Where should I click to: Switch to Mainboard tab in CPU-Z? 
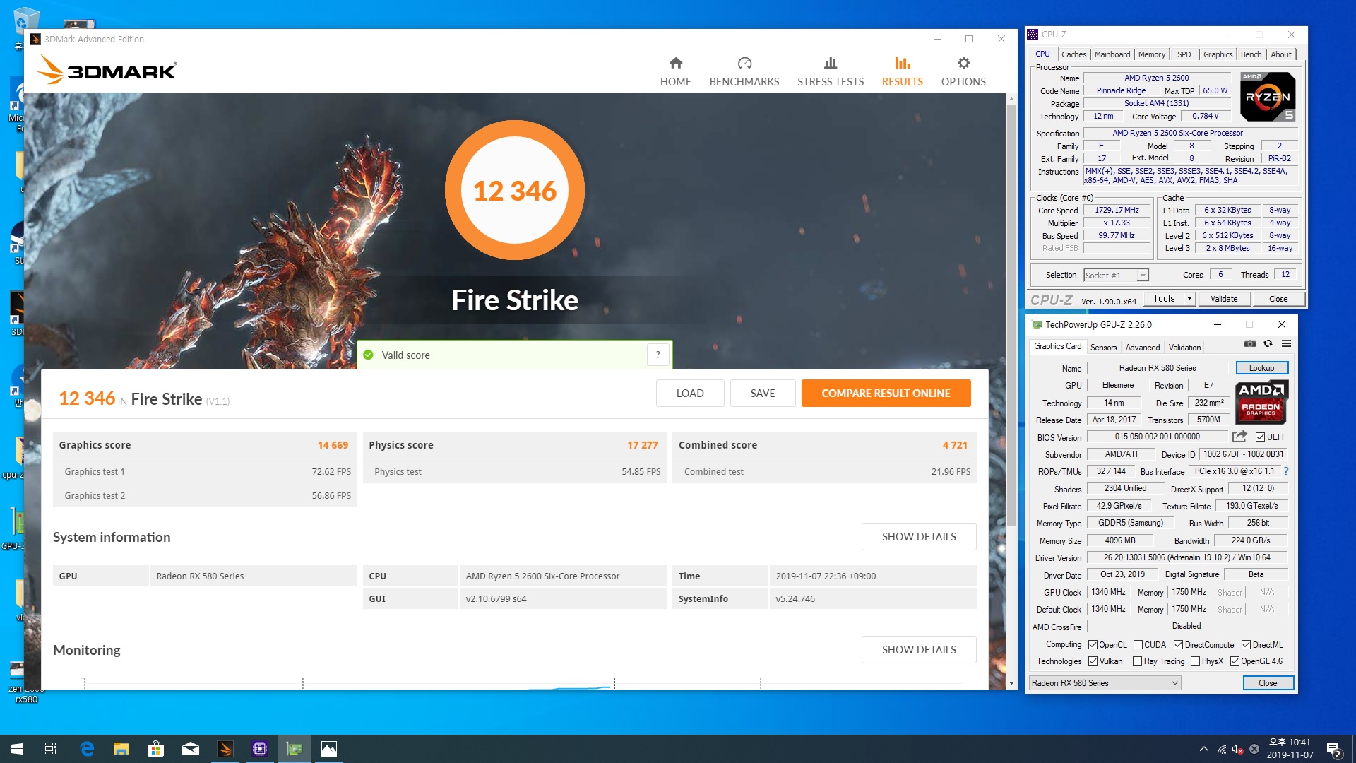tap(1112, 54)
